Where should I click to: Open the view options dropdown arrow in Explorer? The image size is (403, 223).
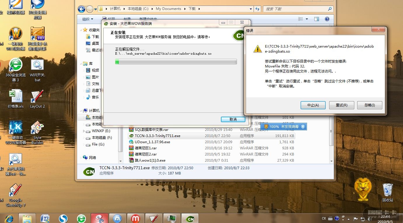click(x=307, y=19)
